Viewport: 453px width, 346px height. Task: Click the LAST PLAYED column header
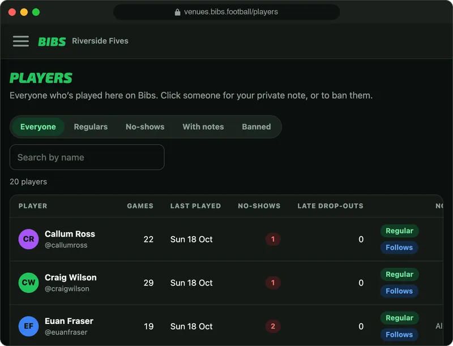point(195,206)
